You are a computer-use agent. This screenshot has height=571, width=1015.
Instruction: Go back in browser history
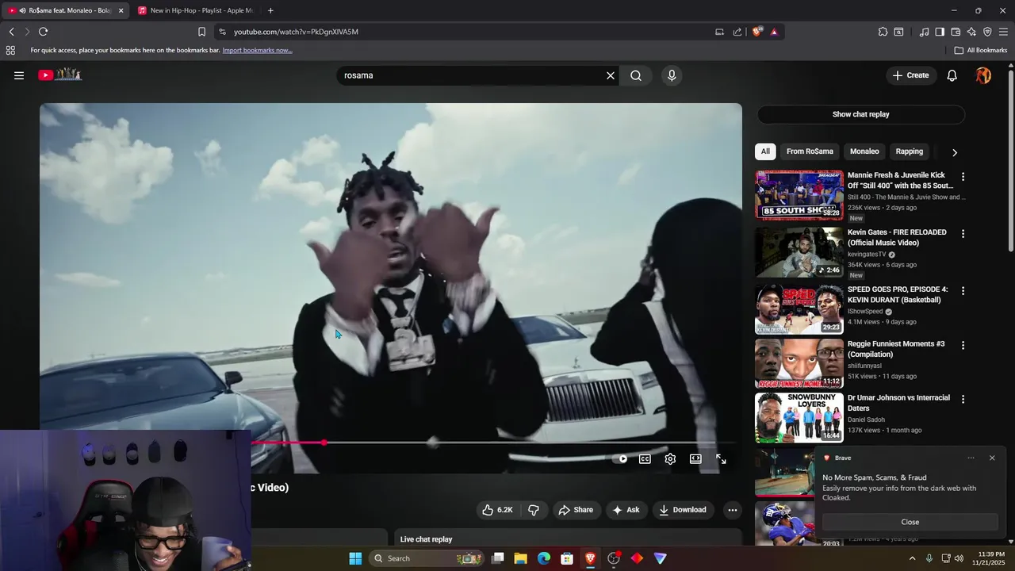click(x=11, y=32)
